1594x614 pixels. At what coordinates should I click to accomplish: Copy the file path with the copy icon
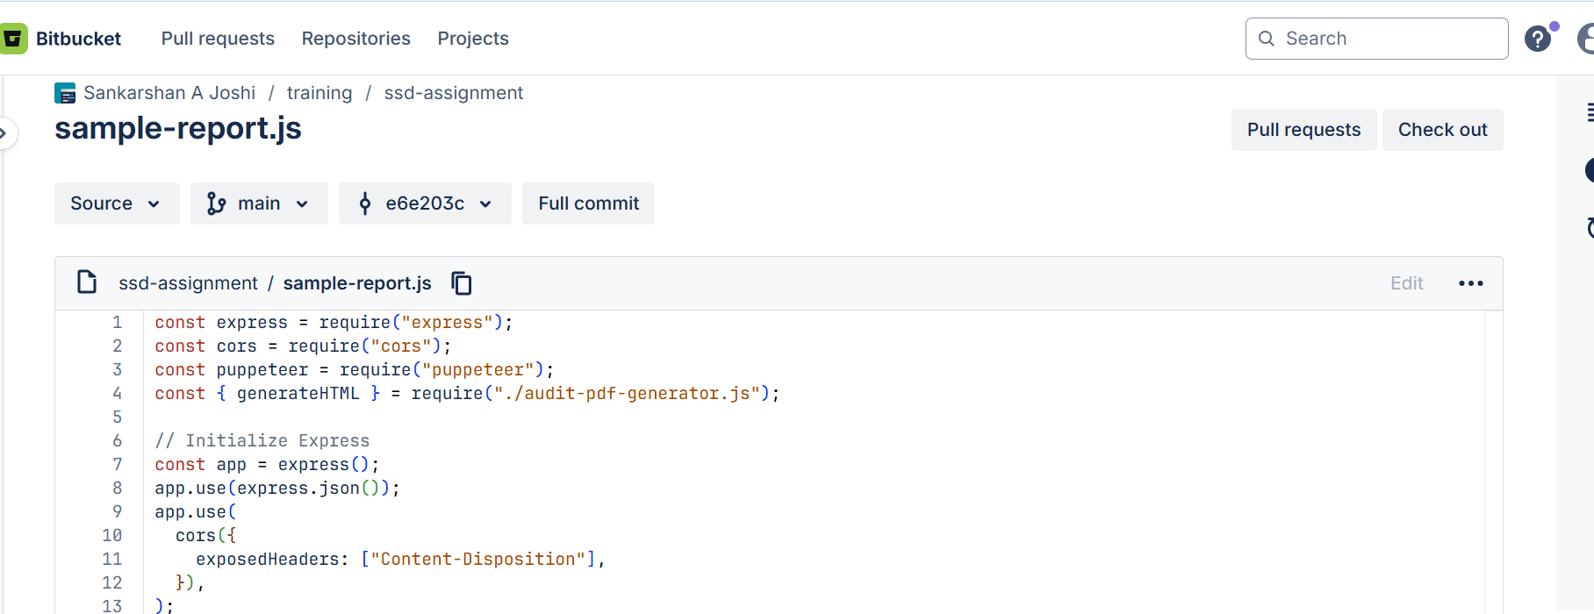[462, 283]
